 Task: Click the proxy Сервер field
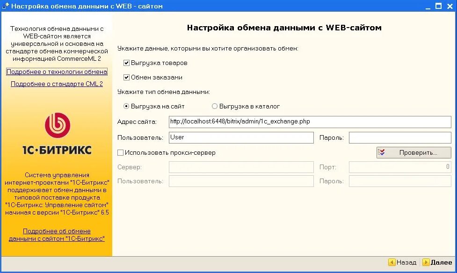click(241, 167)
